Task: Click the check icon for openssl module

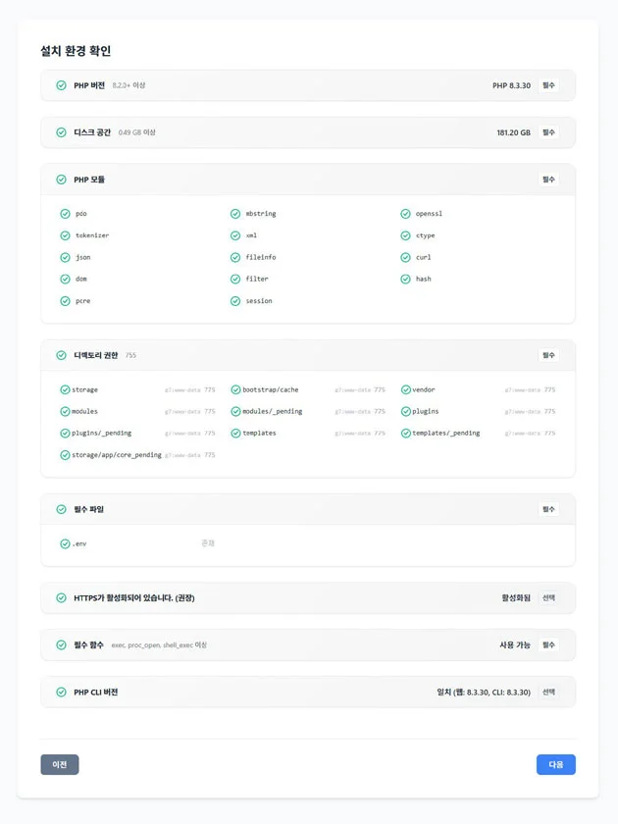Action: point(406,214)
